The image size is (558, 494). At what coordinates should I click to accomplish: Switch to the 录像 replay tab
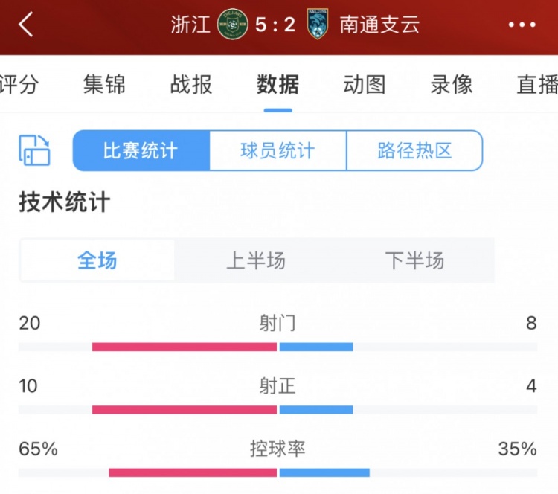point(452,84)
